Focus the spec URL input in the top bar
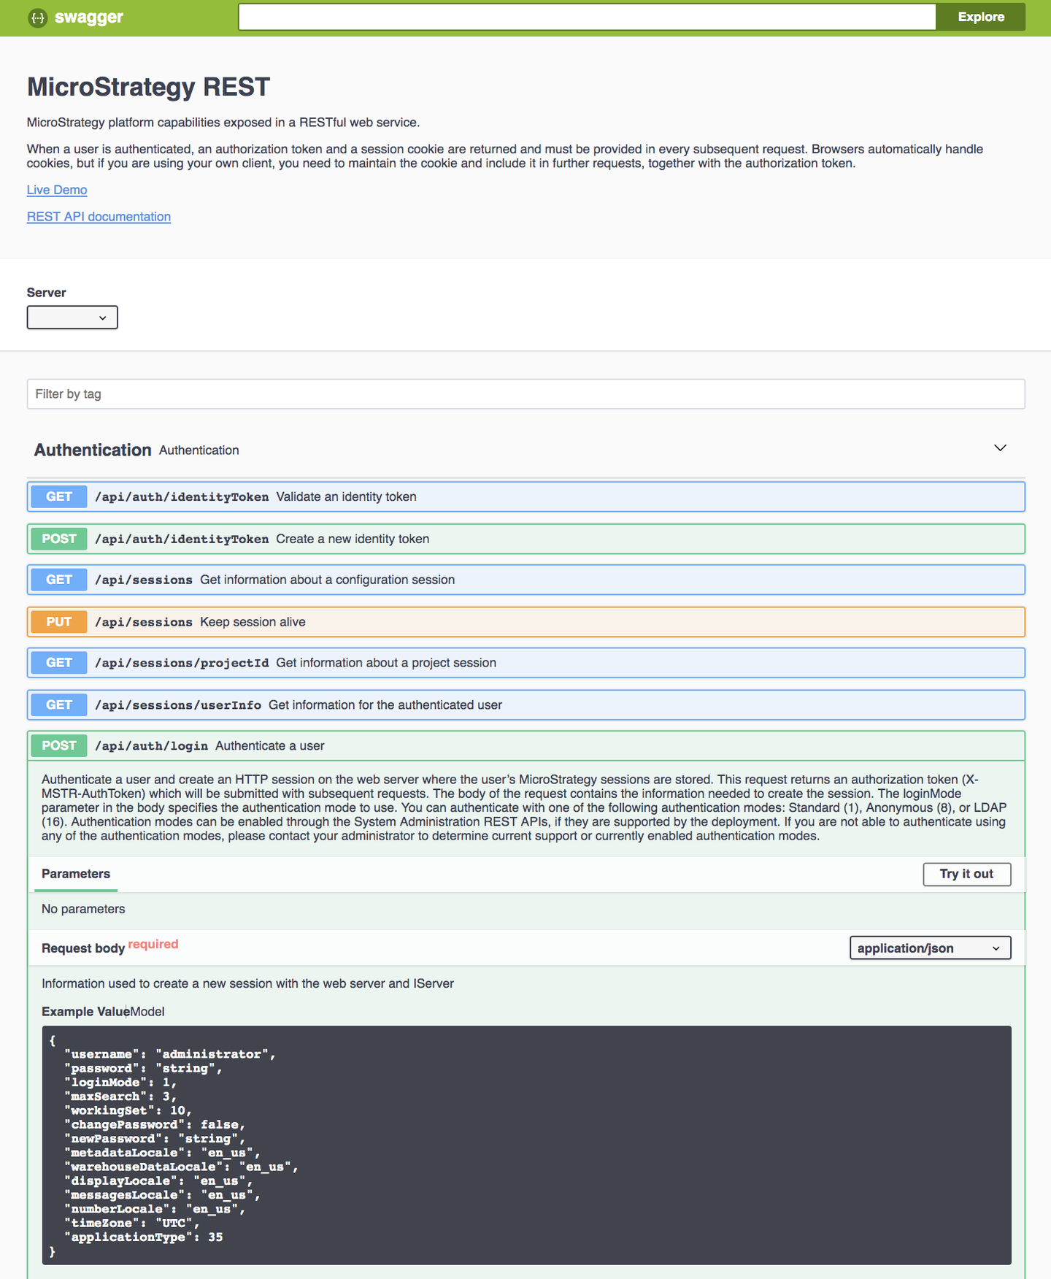 point(587,17)
